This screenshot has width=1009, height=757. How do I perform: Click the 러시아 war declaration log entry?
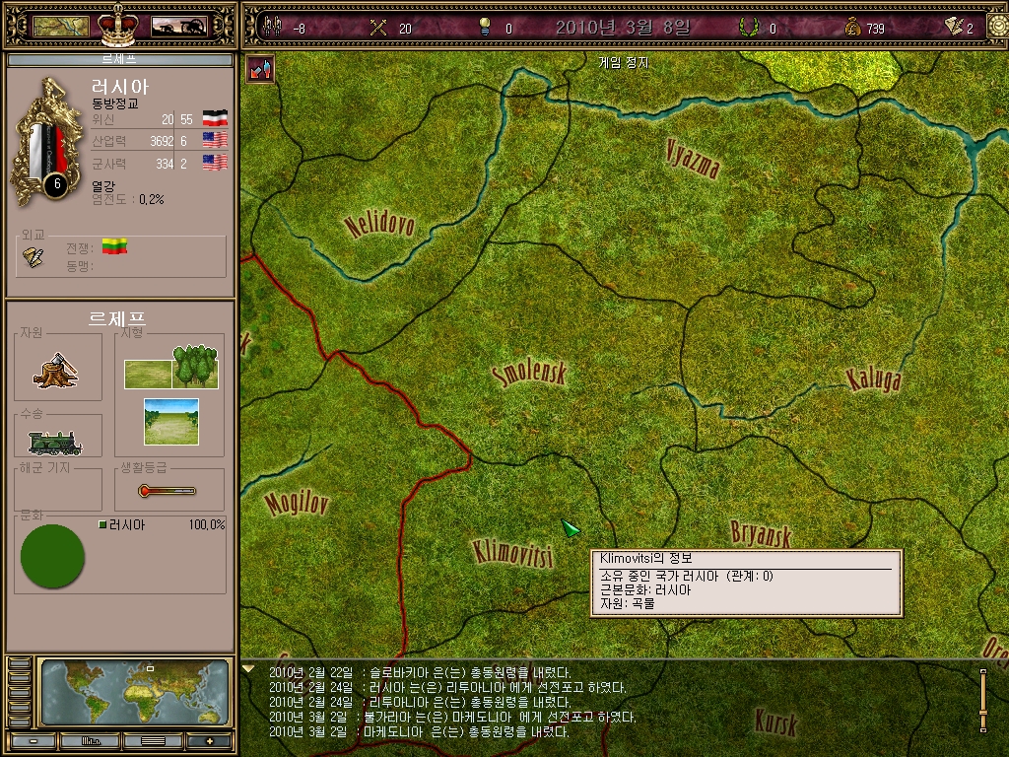click(447, 687)
